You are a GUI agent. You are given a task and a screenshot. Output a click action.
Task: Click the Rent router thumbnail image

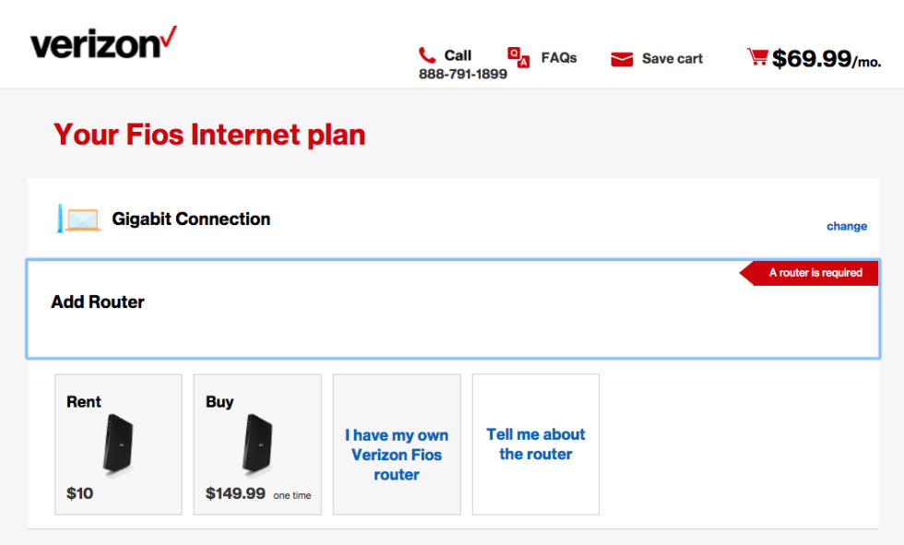[118, 445]
